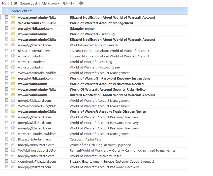Click envelope icon for Account Issue email

click(x=13, y=67)
